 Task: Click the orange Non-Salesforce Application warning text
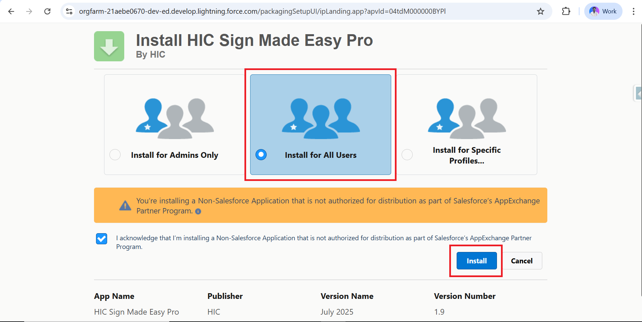[338, 206]
